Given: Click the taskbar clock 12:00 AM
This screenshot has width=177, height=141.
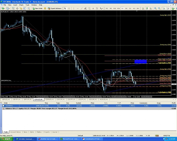Looking at the screenshot, I should pos(172,139).
